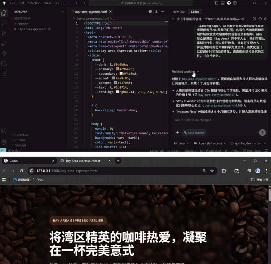This screenshot has width=271, height=264.
Task: Click the send arrow in the Codex chat
Action: click(x=263, y=133)
